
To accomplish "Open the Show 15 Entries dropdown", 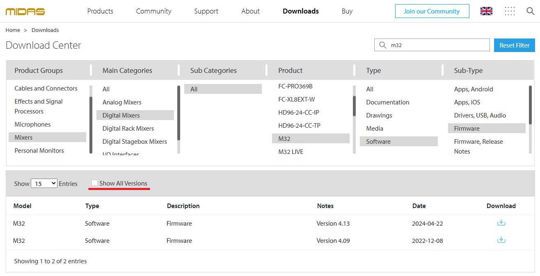I will click(x=44, y=183).
